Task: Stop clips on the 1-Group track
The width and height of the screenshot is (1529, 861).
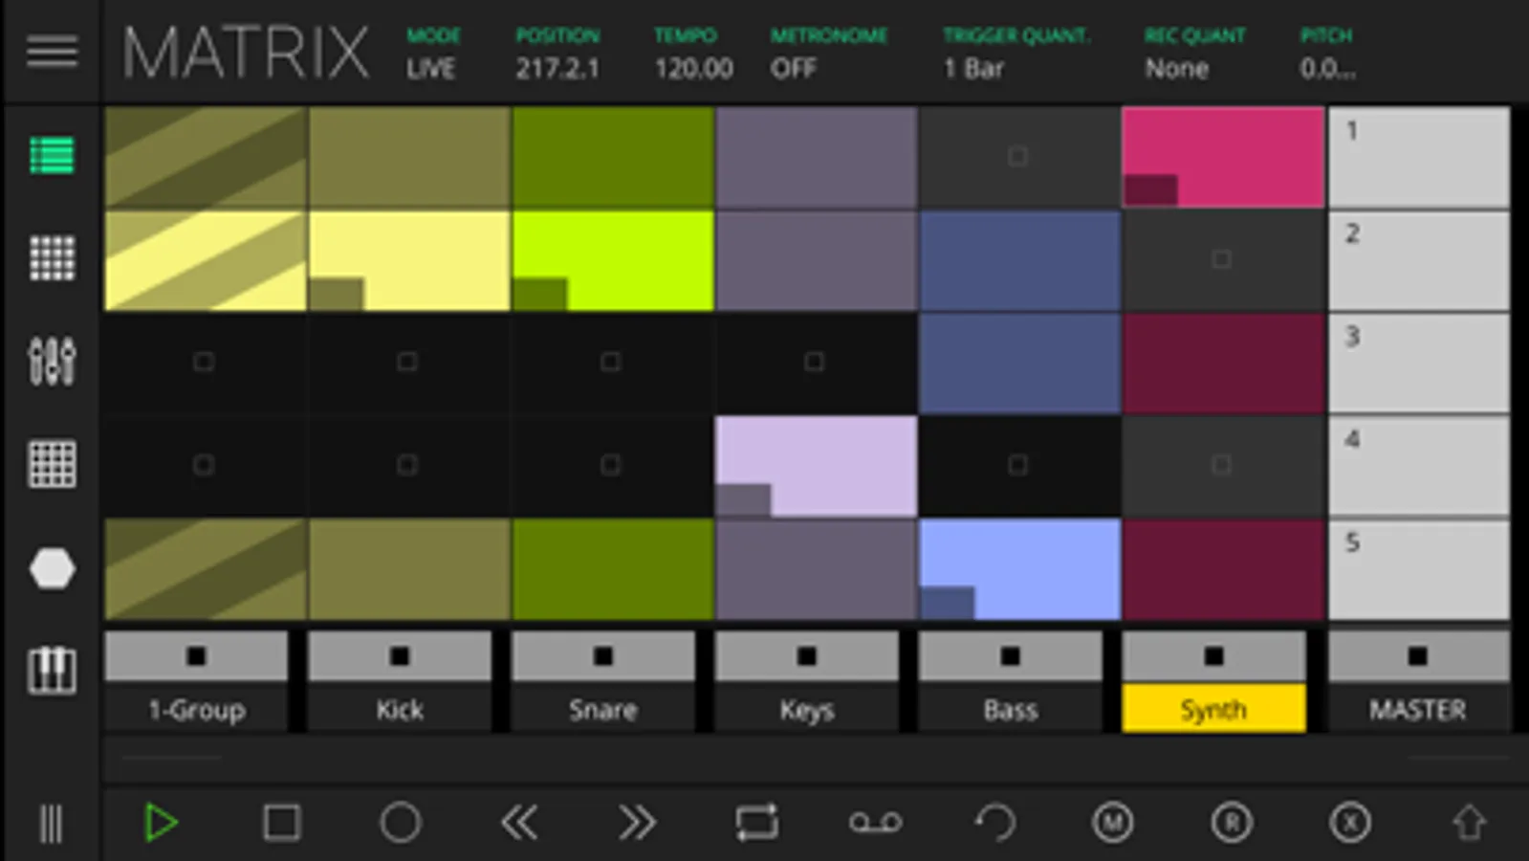Action: 196,656
